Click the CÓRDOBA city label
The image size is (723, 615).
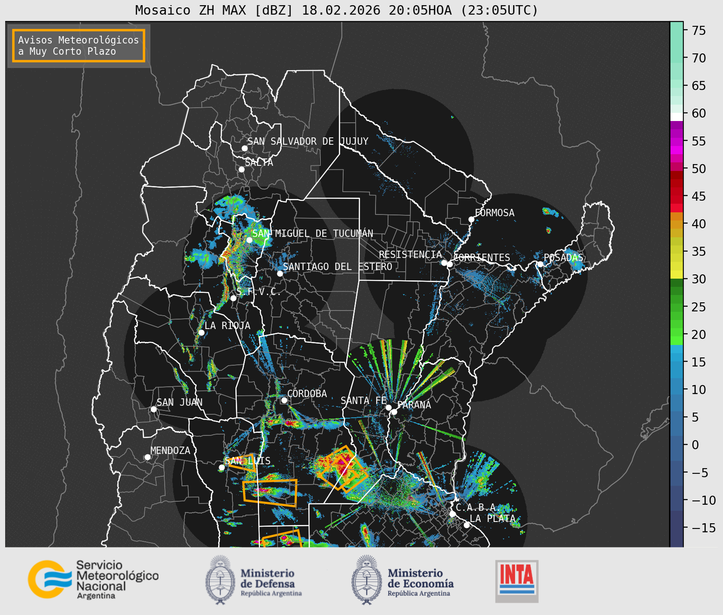pos(307,394)
